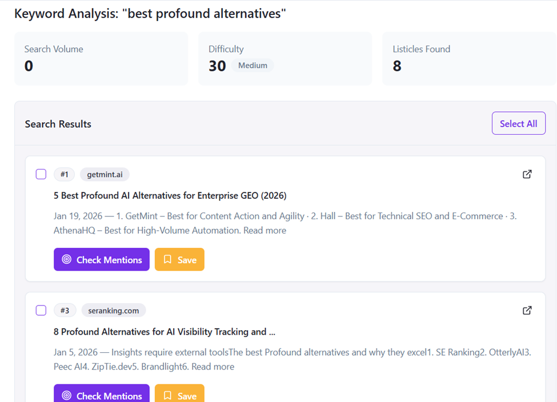Check Mentions for the first search result
Viewport: 557px width, 402px height.
101,259
